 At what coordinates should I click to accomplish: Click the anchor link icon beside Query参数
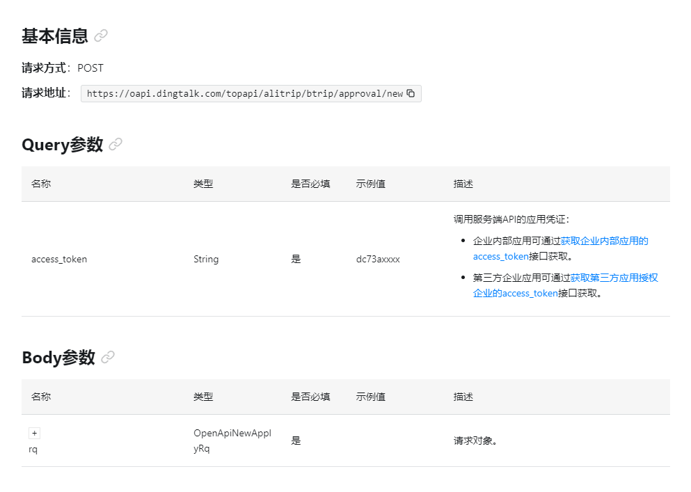(116, 145)
